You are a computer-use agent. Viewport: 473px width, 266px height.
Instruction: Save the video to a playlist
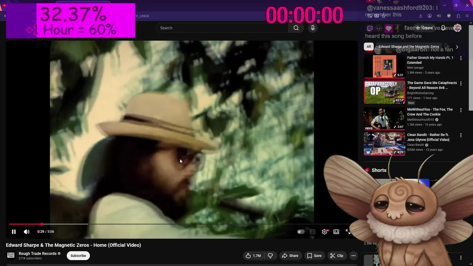coord(314,256)
